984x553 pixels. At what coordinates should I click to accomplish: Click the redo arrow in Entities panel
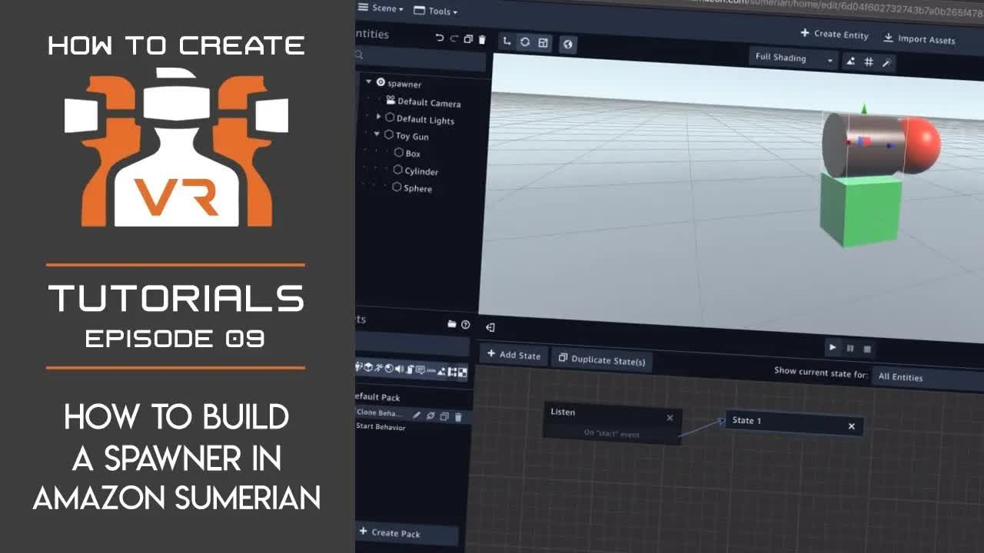pos(454,38)
